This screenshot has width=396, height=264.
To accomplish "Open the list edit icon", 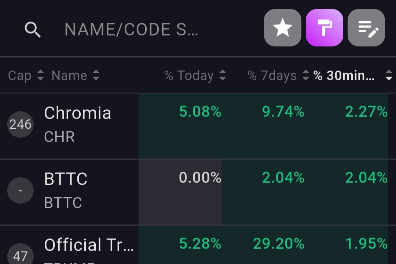I will (x=366, y=27).
